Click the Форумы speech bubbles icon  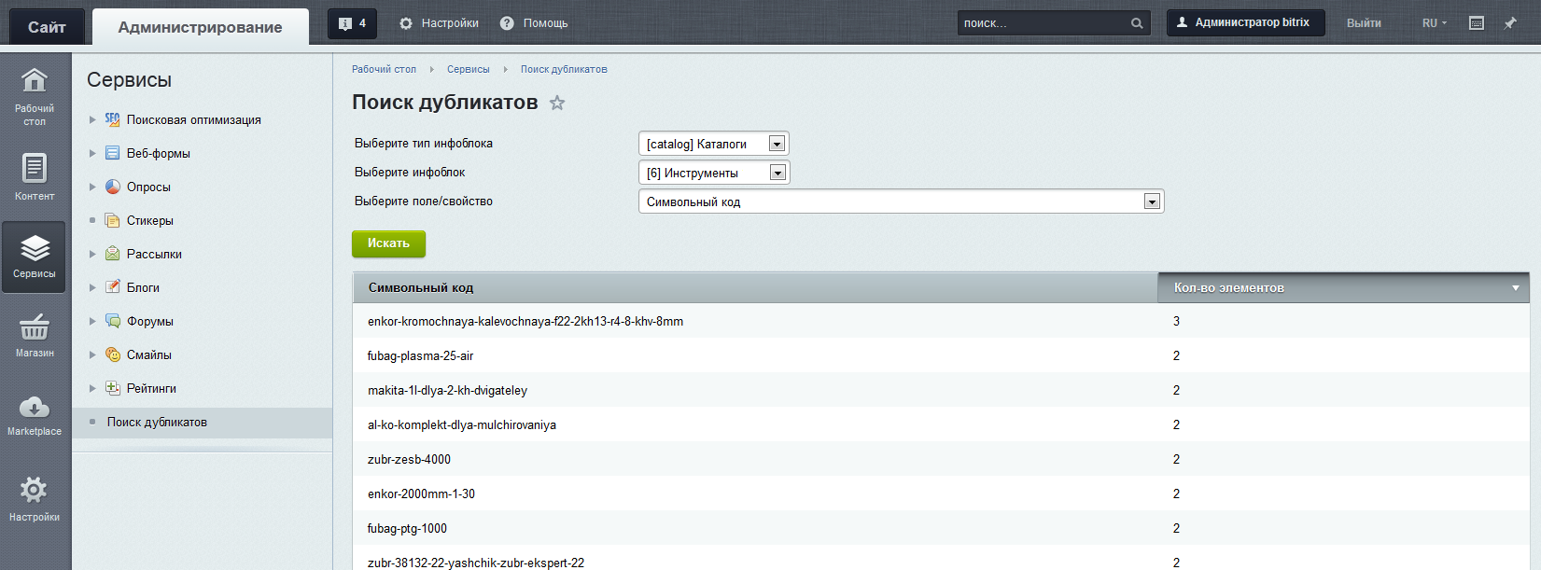tap(112, 321)
